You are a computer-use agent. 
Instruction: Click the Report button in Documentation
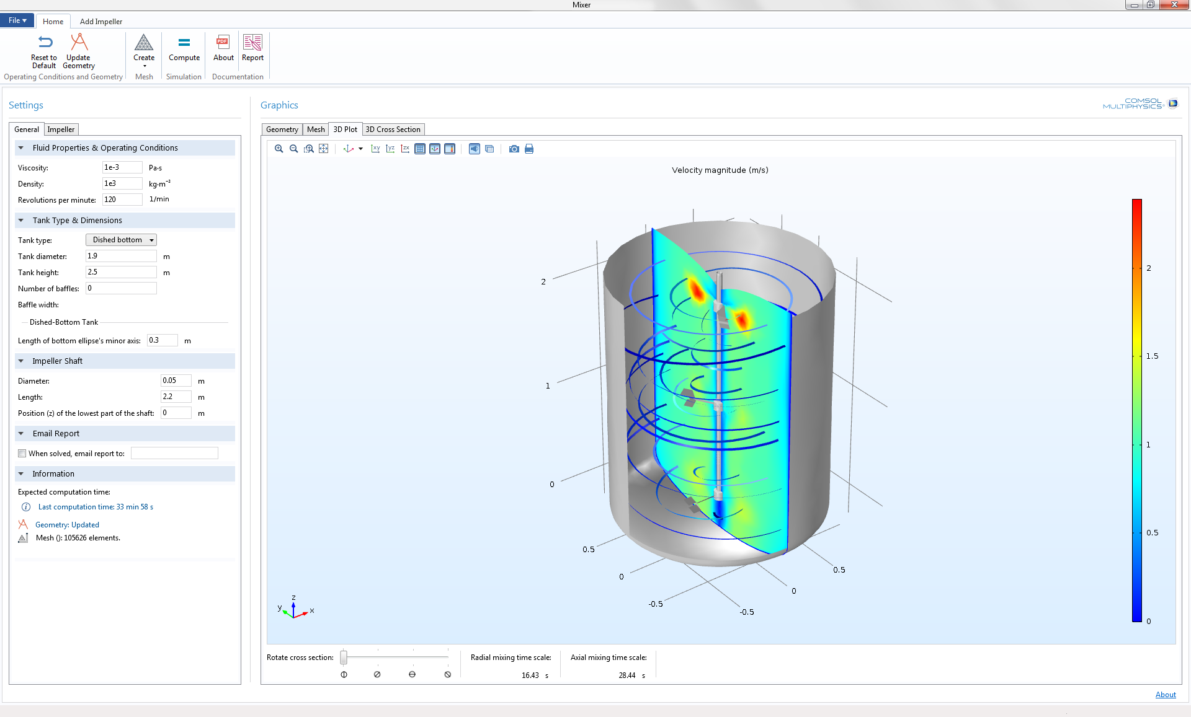point(252,48)
